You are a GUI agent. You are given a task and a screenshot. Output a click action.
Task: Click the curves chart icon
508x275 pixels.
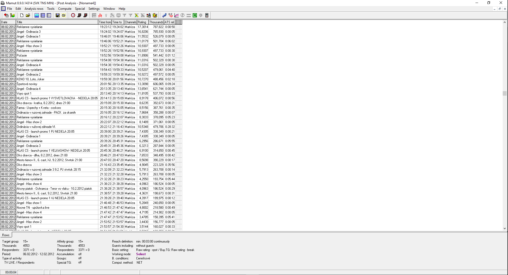pos(177,15)
